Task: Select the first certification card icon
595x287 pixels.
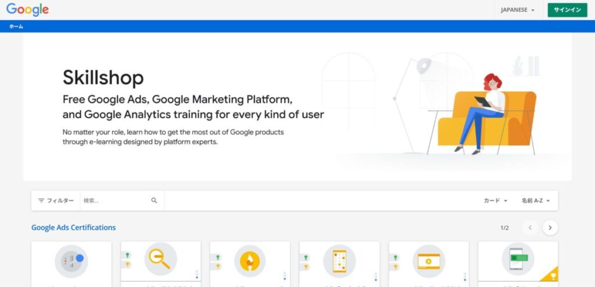Action: coord(71,260)
